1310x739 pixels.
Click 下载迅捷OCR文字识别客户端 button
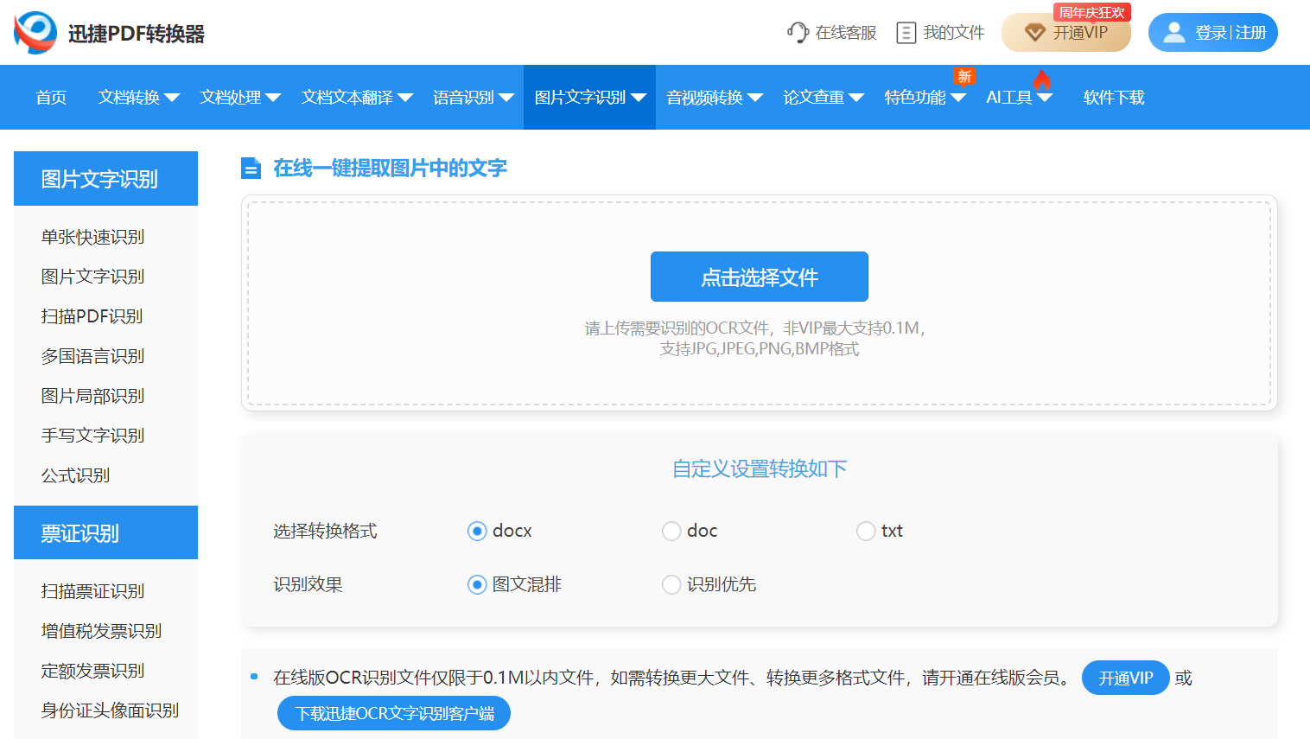pyautogui.click(x=394, y=714)
